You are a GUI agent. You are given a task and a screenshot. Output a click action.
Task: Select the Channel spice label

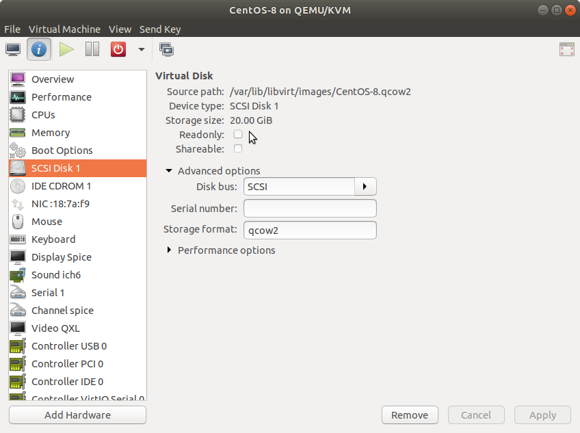tap(62, 310)
